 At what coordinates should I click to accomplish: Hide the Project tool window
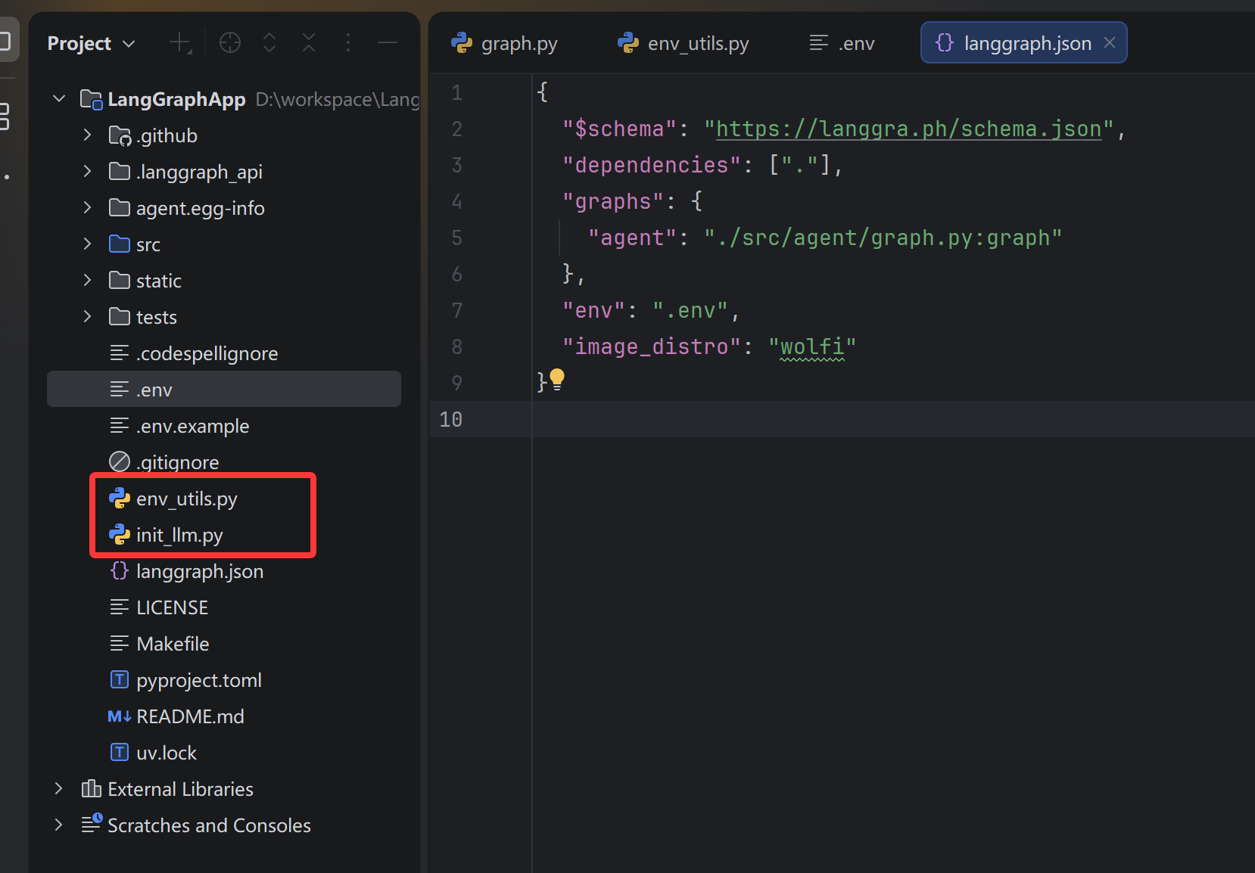pos(388,43)
